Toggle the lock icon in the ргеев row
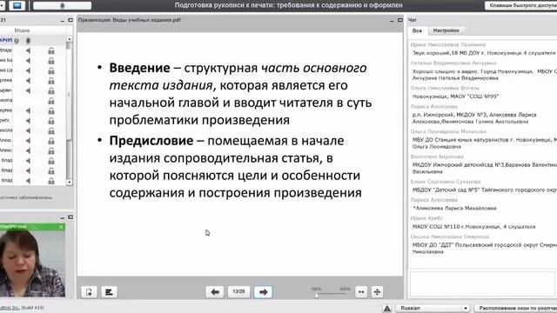This screenshot has width=557, height=313. (x=51, y=81)
